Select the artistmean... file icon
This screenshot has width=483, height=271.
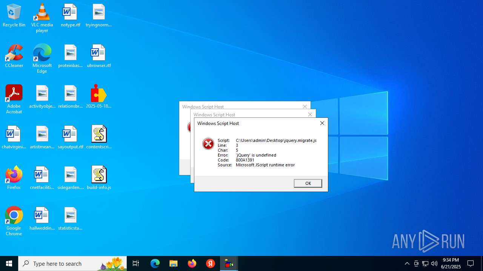42,138
